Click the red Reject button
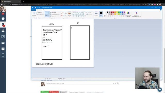The width and height of the screenshot is (165, 93). (x=54, y=92)
